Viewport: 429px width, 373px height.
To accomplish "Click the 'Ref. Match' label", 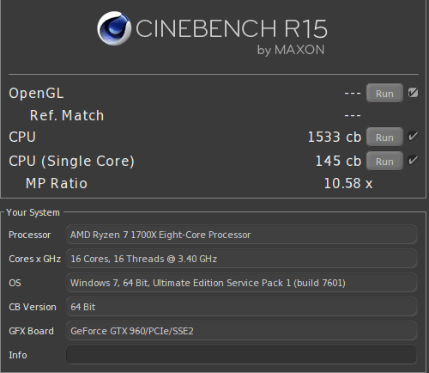I will 67,115.
